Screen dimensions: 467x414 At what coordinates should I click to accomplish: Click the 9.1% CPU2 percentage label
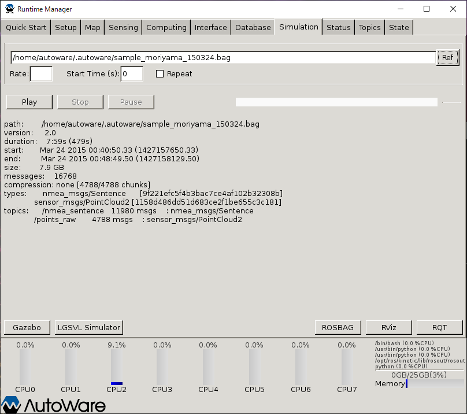116,345
